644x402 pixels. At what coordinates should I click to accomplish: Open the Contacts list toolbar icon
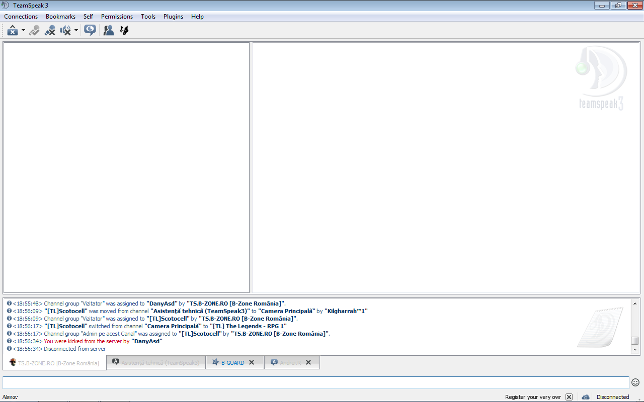coord(108,31)
